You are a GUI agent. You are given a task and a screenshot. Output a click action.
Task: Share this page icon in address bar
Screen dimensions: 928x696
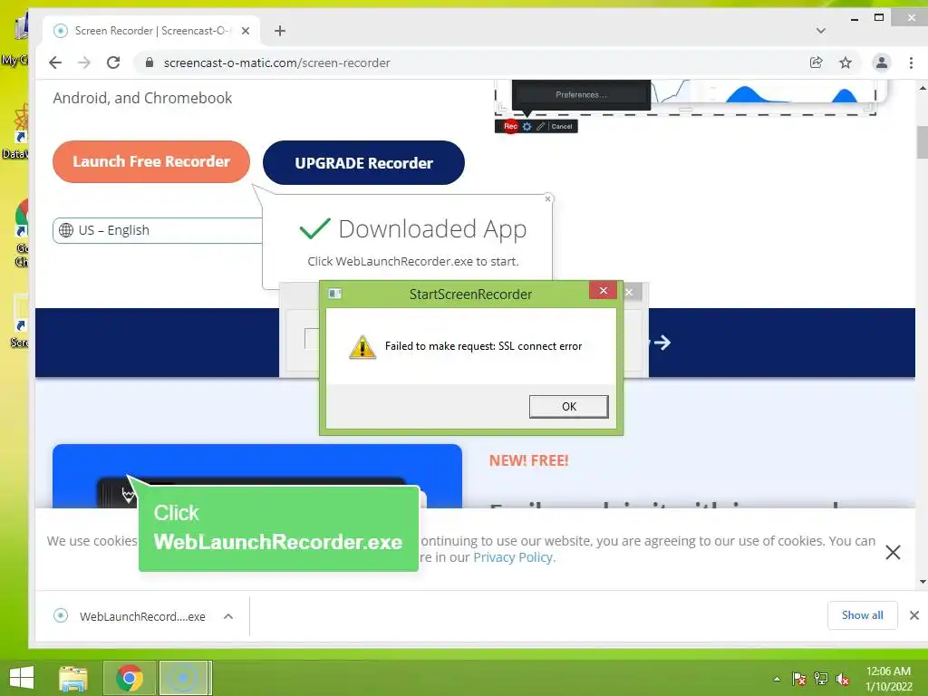817,63
